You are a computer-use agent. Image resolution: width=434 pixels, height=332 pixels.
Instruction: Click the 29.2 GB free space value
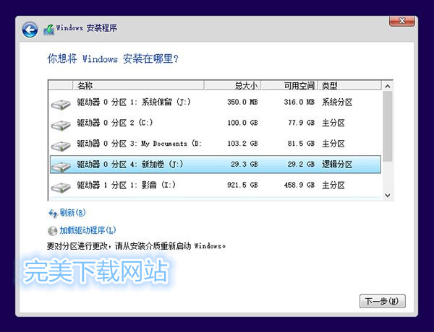[x=301, y=165]
